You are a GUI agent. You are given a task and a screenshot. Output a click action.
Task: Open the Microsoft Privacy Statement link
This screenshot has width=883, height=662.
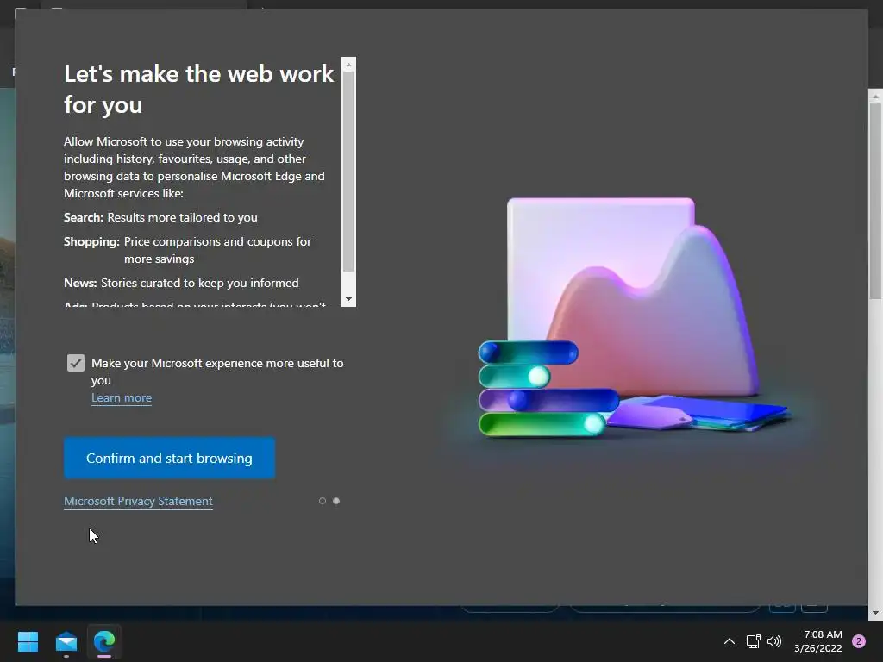point(139,501)
